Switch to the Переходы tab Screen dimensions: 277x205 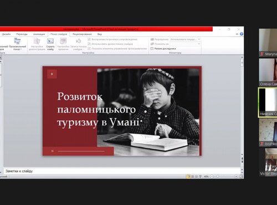point(22,34)
